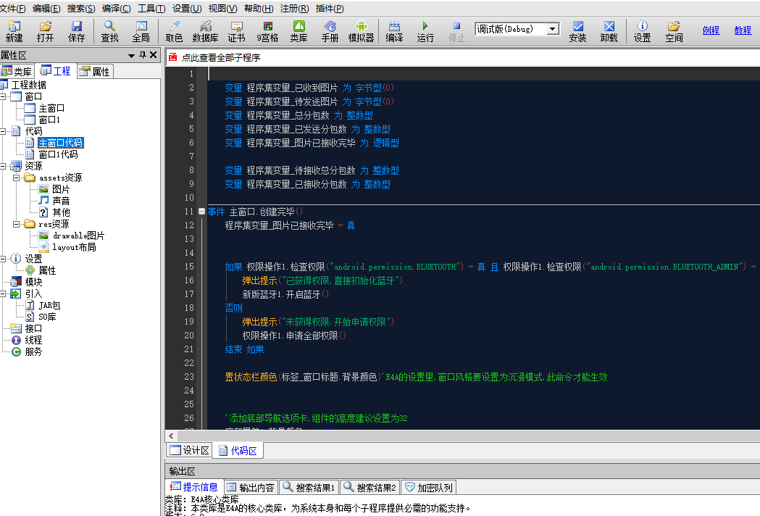Click 点此查看全部子程序 link text
This screenshot has width=760, height=516.
coord(221,58)
